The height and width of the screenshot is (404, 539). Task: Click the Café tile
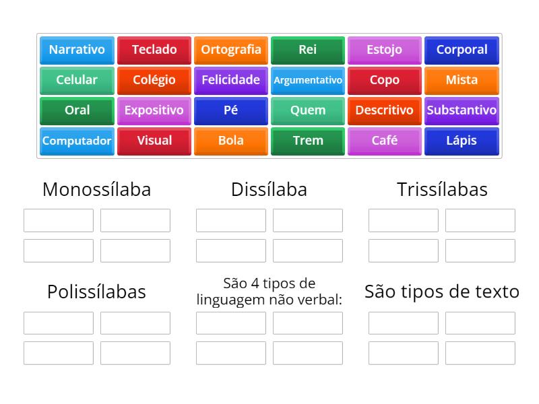pyautogui.click(x=384, y=141)
